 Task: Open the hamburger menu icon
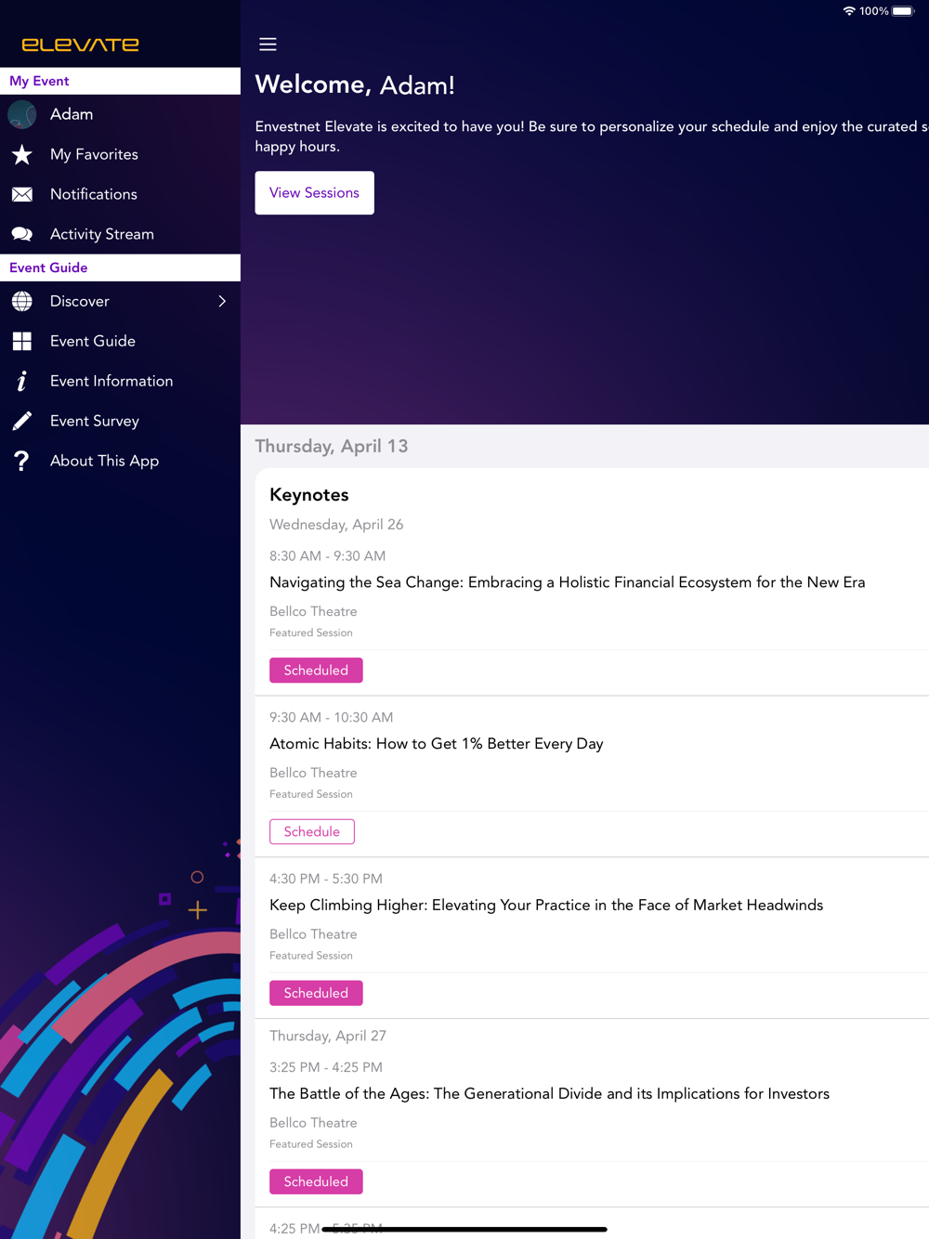268,45
